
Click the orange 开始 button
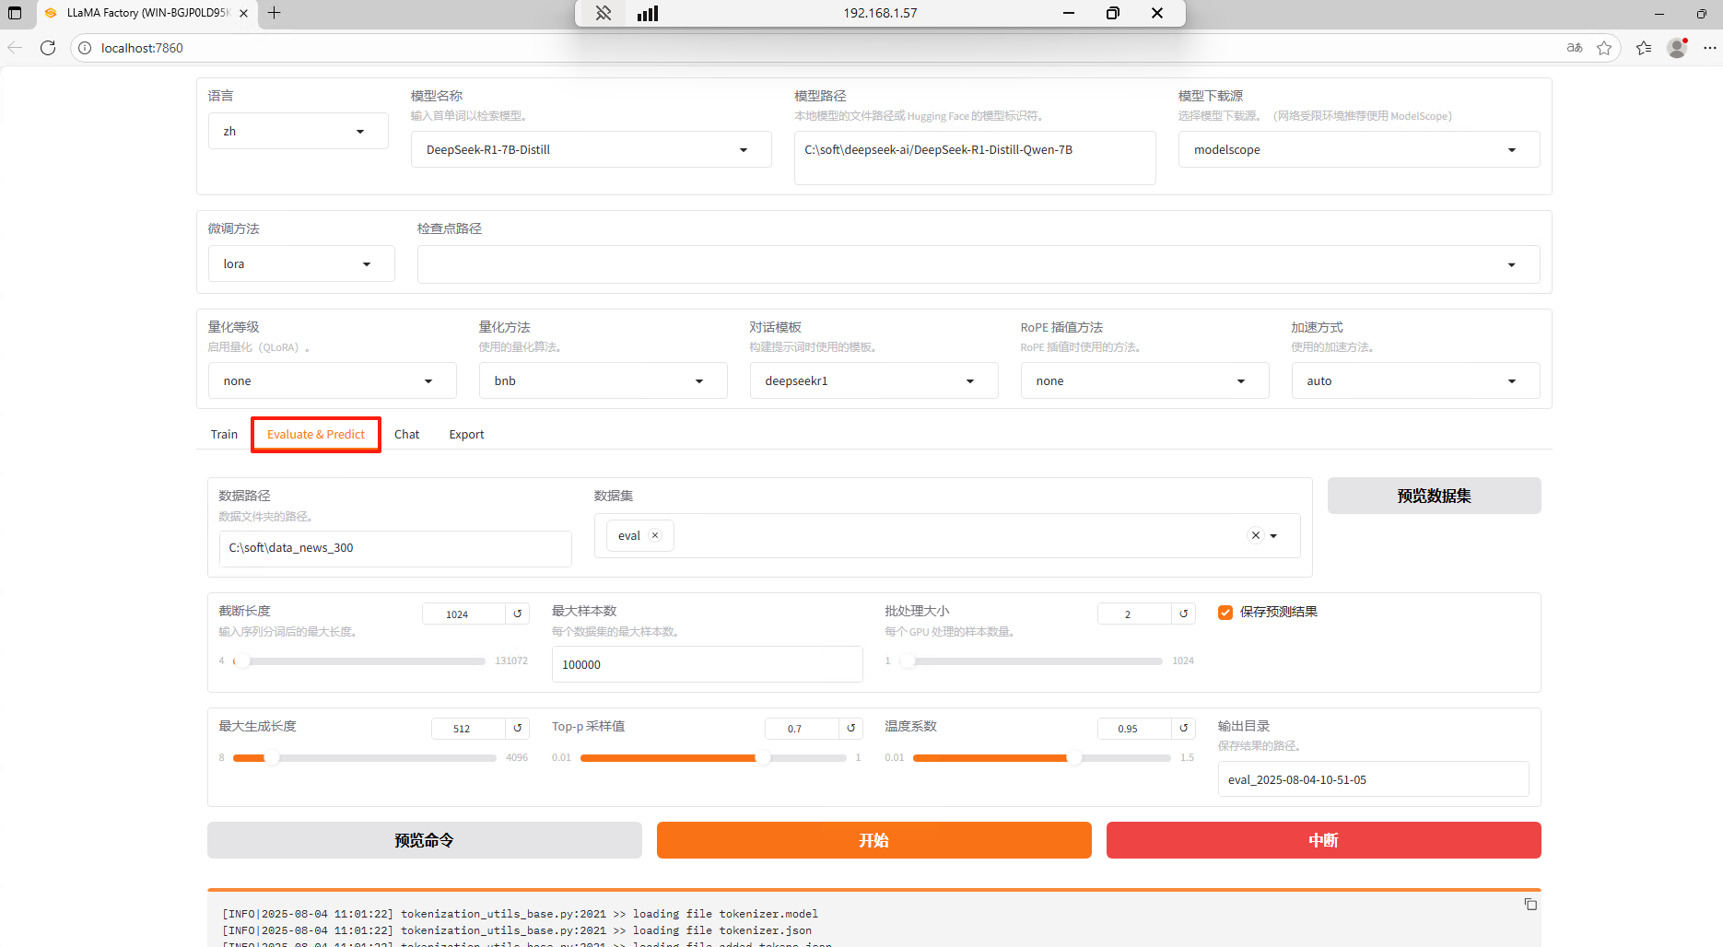(x=873, y=840)
